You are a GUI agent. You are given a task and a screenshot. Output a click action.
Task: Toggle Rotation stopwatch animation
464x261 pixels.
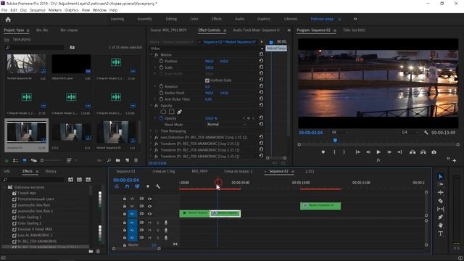pyautogui.click(x=161, y=86)
